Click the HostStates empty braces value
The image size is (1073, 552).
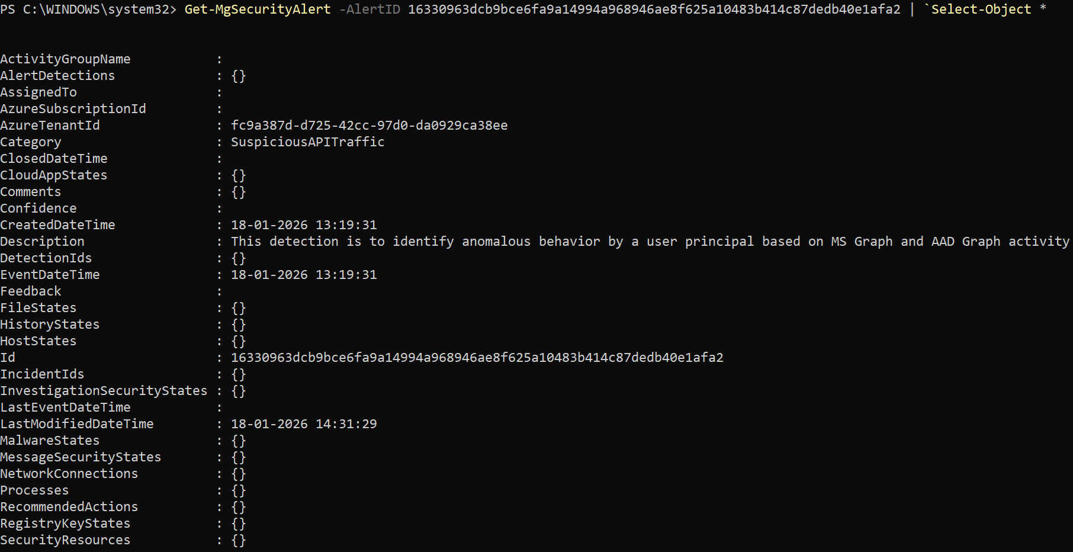click(x=238, y=341)
